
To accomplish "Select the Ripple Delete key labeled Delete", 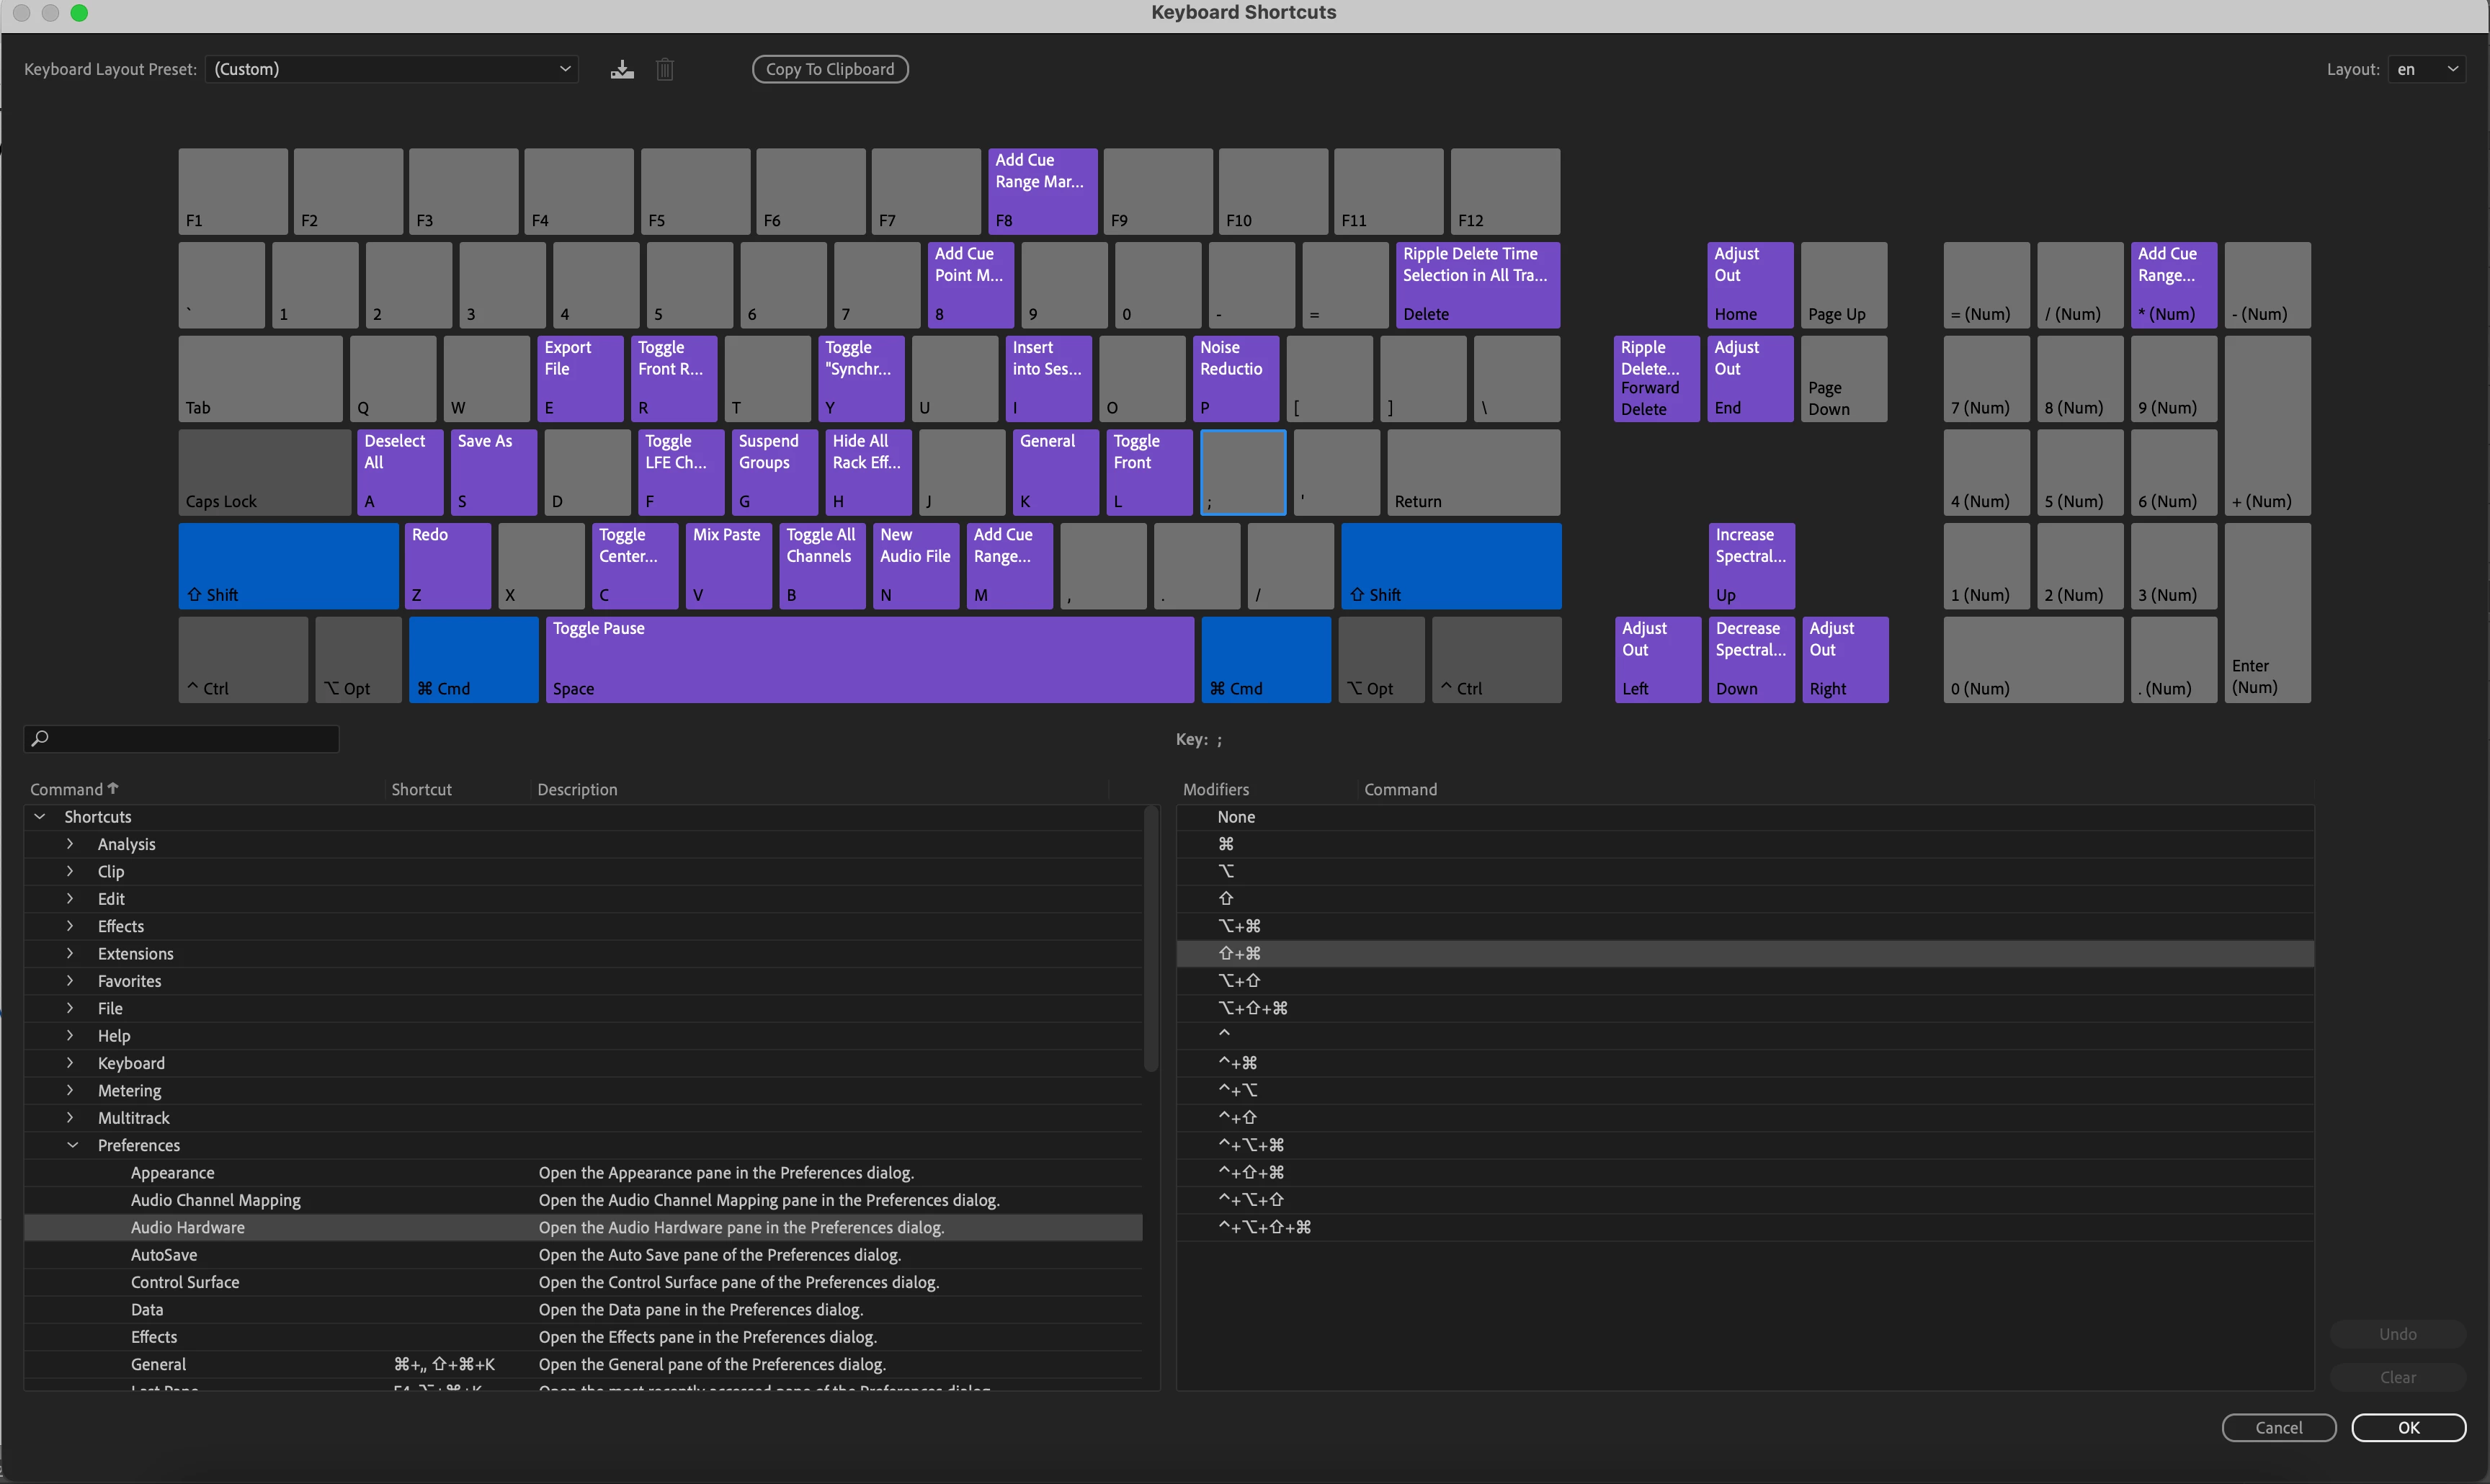I will (x=1476, y=284).
